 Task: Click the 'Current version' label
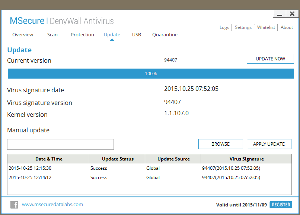[29, 61]
